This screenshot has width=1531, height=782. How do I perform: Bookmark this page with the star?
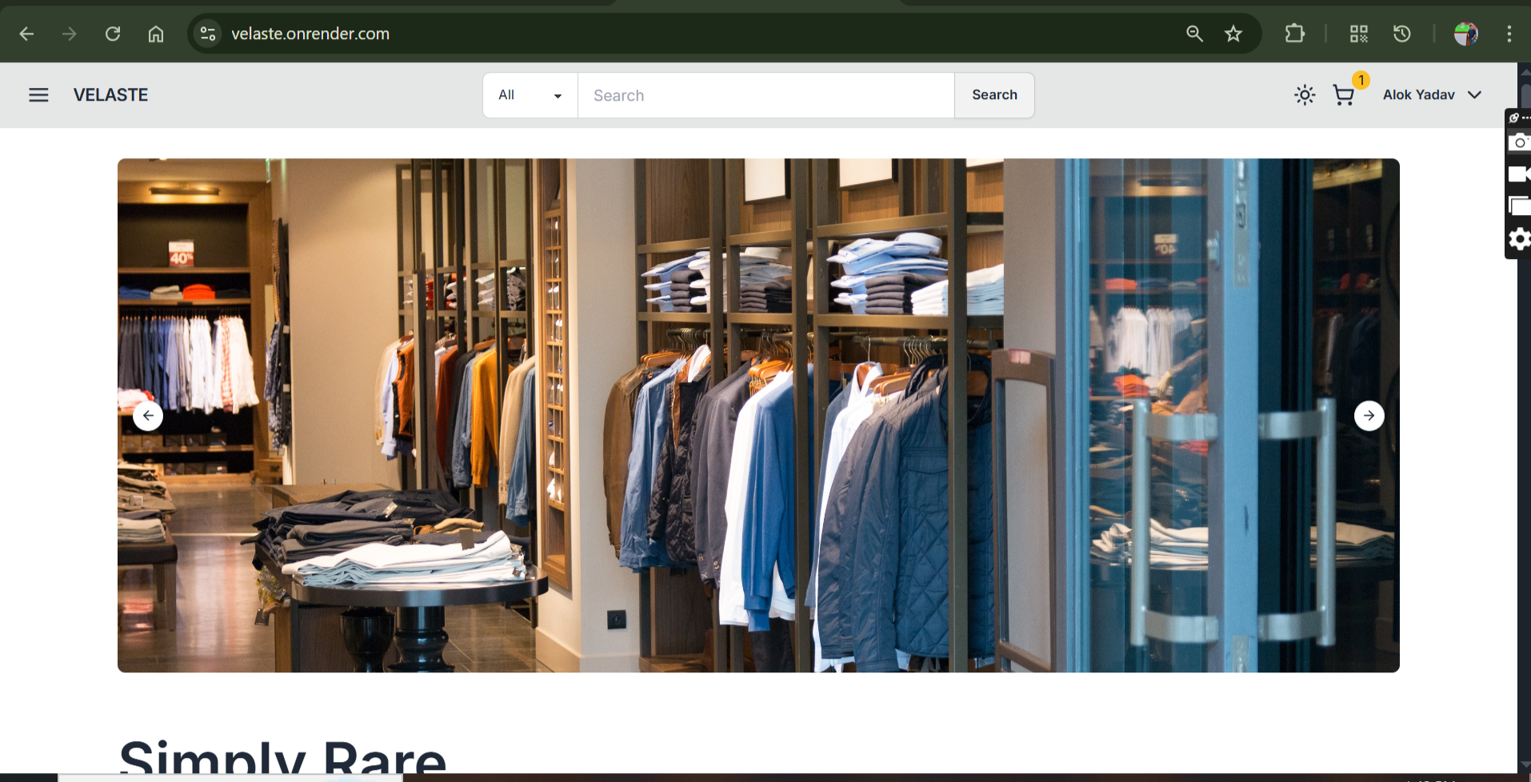[1233, 34]
